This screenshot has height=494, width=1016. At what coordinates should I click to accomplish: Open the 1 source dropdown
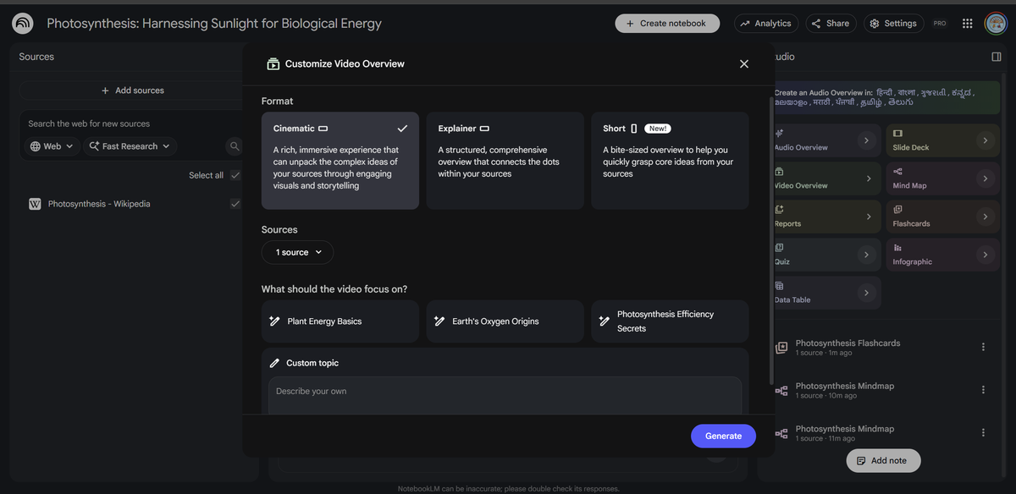(297, 252)
